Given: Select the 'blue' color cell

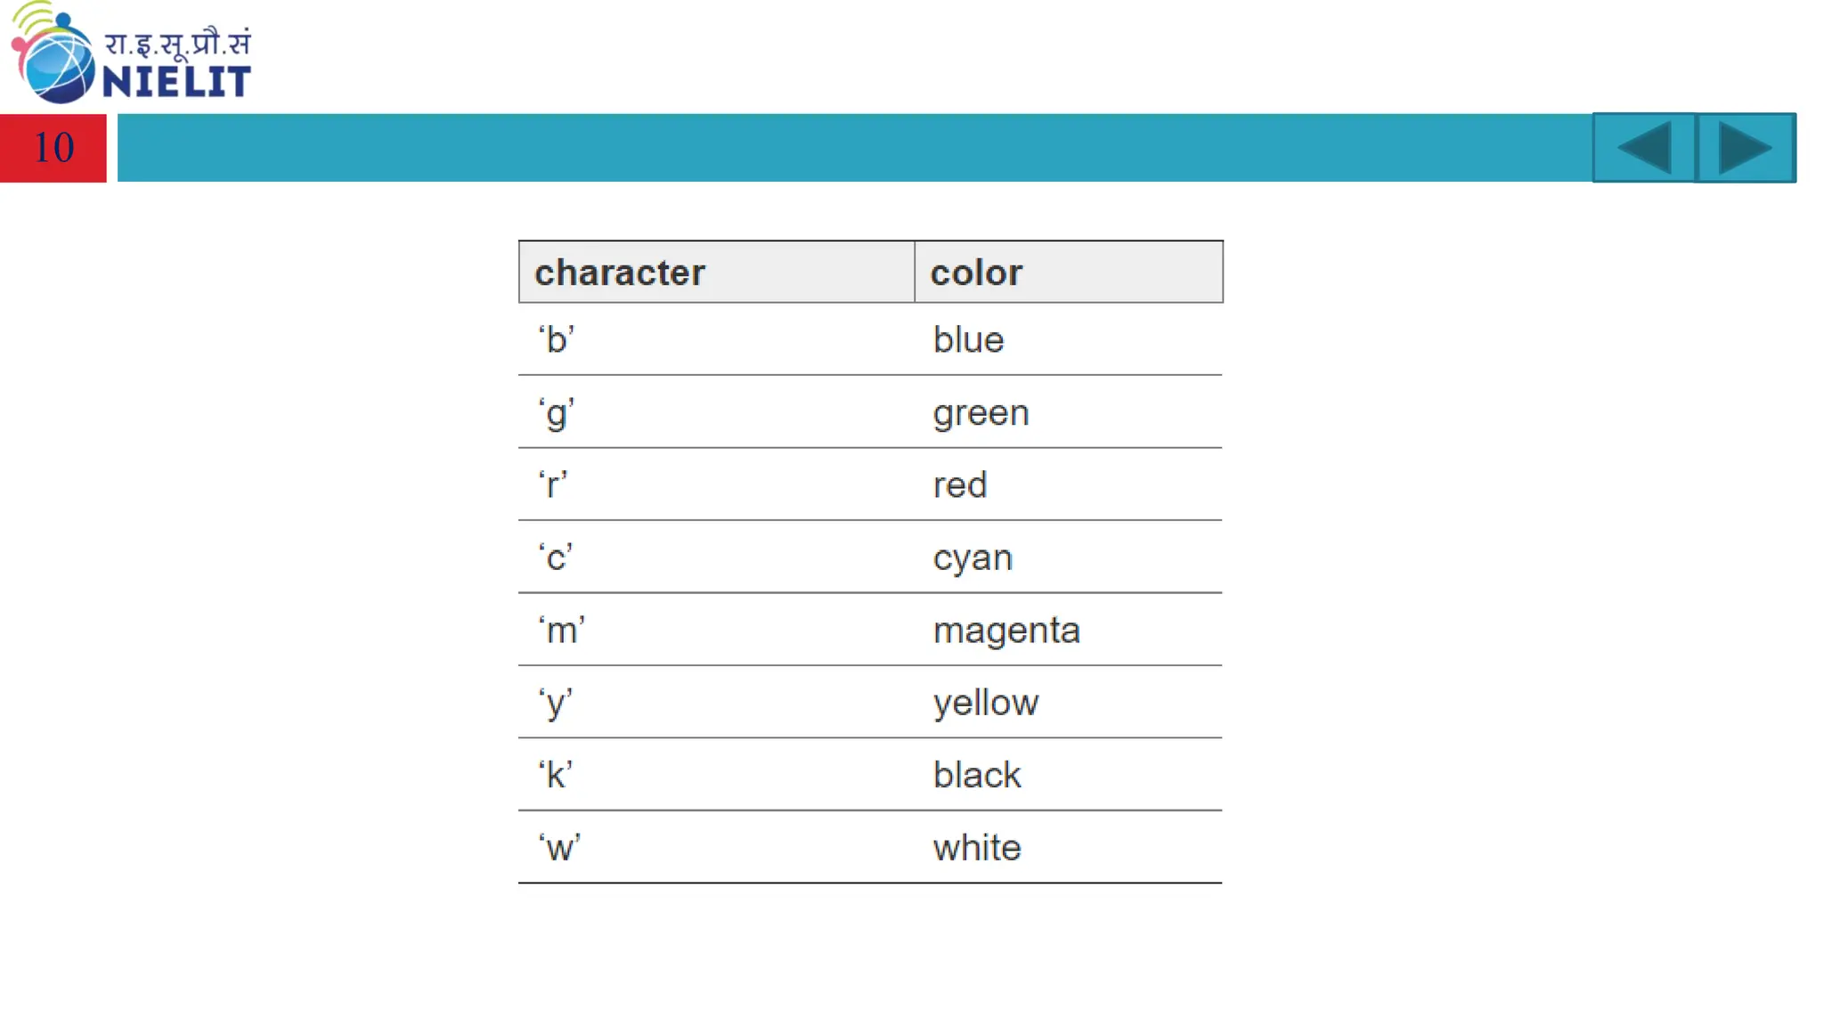Looking at the screenshot, I should pos(1069,339).
